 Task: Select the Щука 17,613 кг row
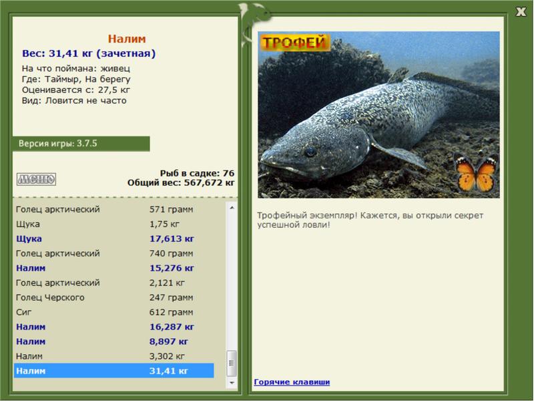click(114, 239)
